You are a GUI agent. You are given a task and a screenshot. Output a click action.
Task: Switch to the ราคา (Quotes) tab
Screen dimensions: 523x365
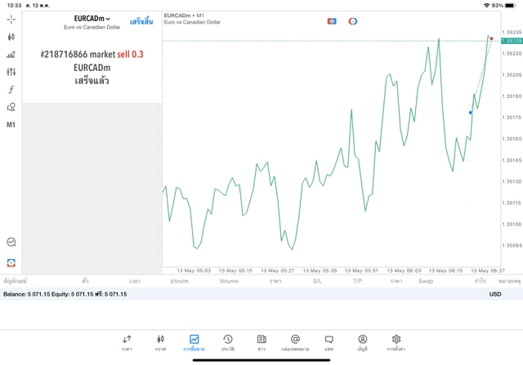tap(127, 342)
